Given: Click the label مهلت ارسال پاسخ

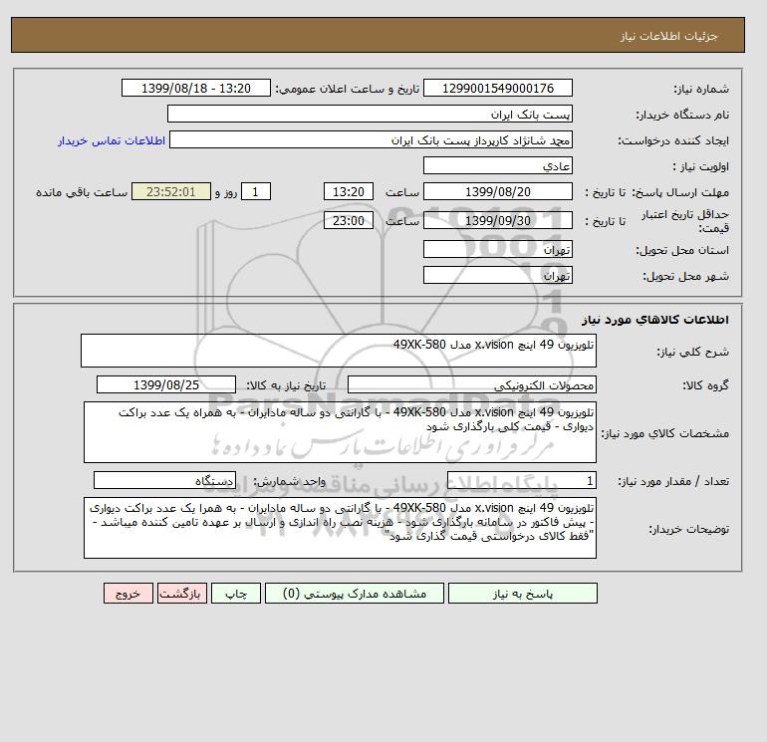Looking at the screenshot, I should (680, 192).
